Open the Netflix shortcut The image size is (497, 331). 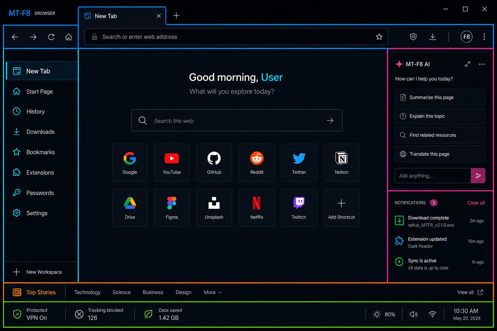[257, 208]
